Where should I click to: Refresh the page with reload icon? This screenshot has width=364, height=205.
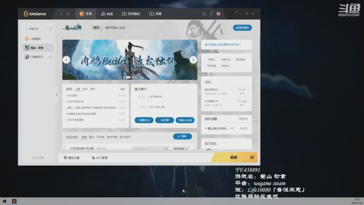68,14
